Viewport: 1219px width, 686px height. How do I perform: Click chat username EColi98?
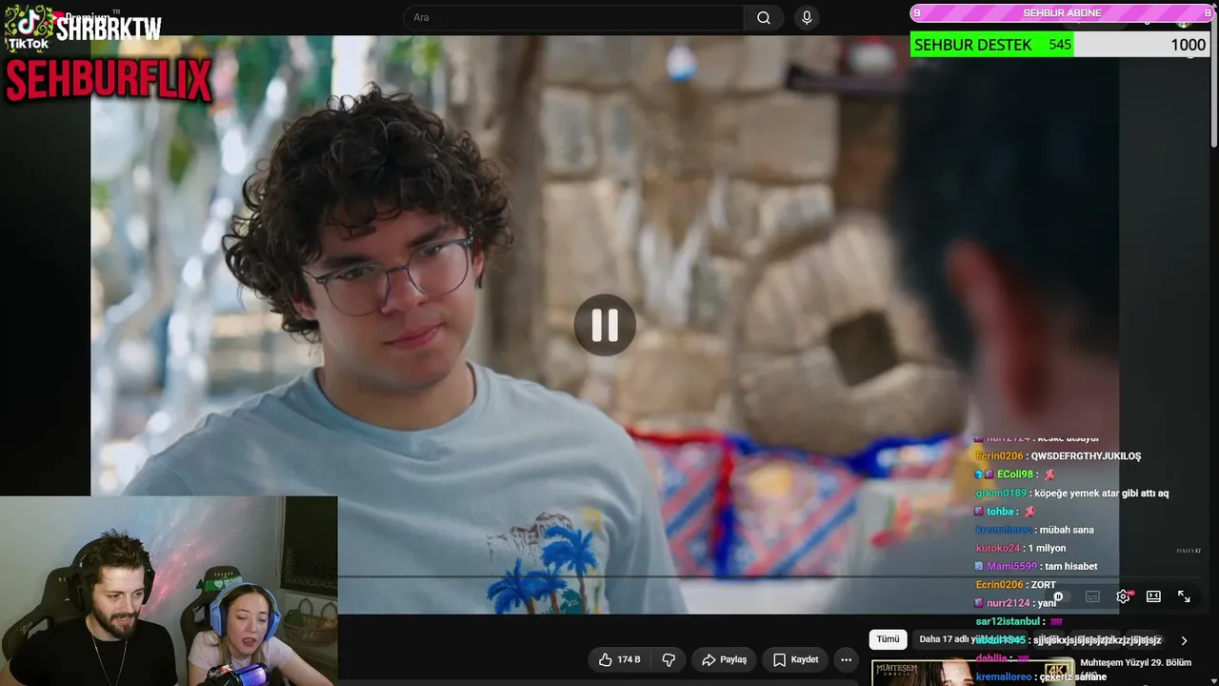1015,474
